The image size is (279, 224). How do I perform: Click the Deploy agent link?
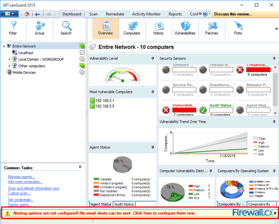point(20,205)
